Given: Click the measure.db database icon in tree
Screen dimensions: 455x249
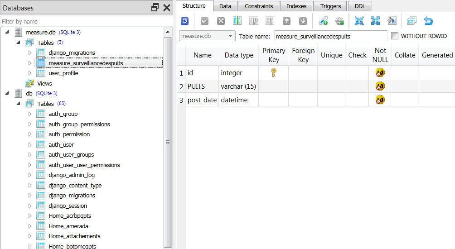Looking at the screenshot, I should (x=18, y=32).
